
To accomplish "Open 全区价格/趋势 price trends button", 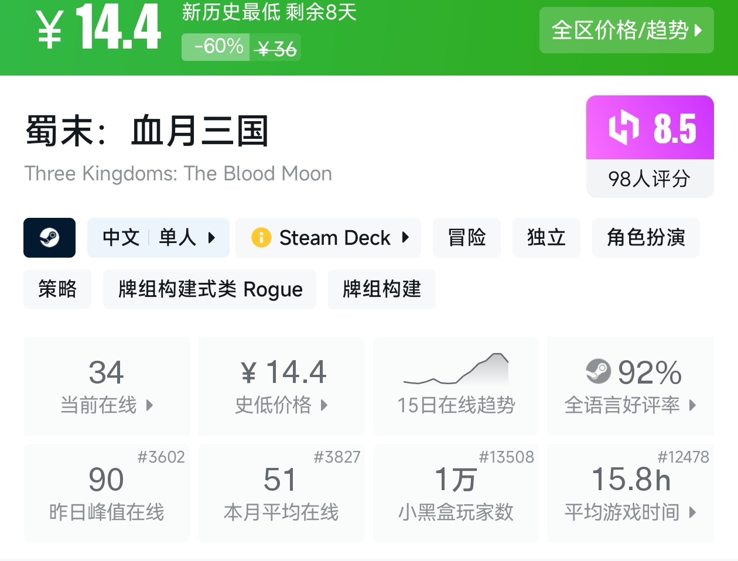I will (x=626, y=30).
